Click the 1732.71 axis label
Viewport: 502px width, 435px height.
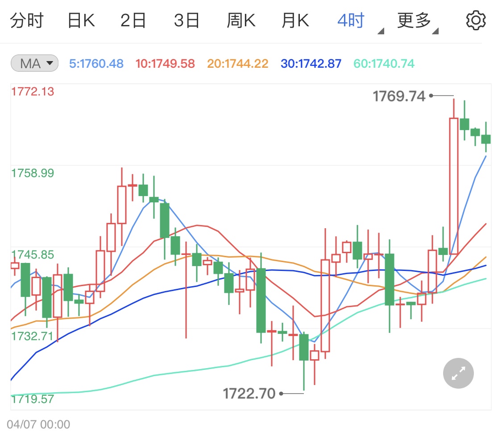(x=32, y=336)
